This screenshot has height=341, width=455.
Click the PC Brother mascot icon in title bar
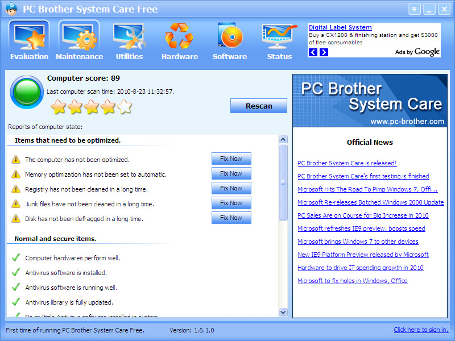[11, 9]
